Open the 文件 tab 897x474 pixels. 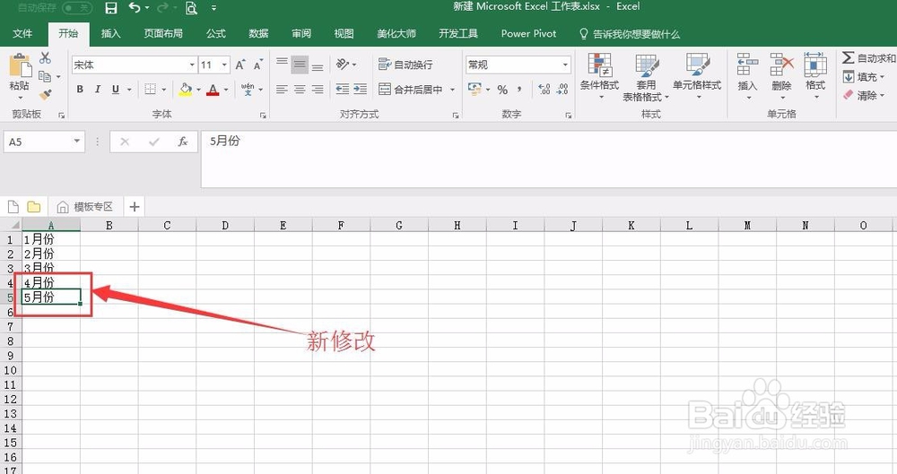tap(22, 34)
